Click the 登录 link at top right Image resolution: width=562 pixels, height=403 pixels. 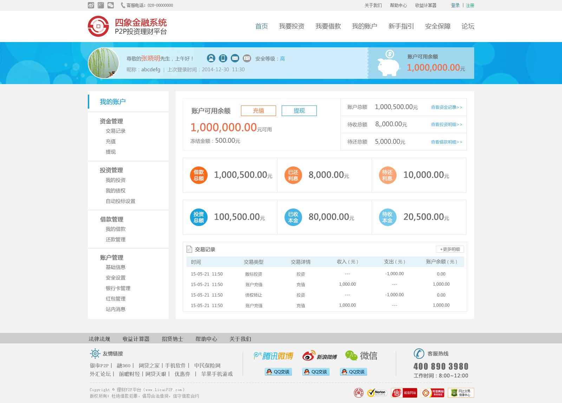[455, 5]
